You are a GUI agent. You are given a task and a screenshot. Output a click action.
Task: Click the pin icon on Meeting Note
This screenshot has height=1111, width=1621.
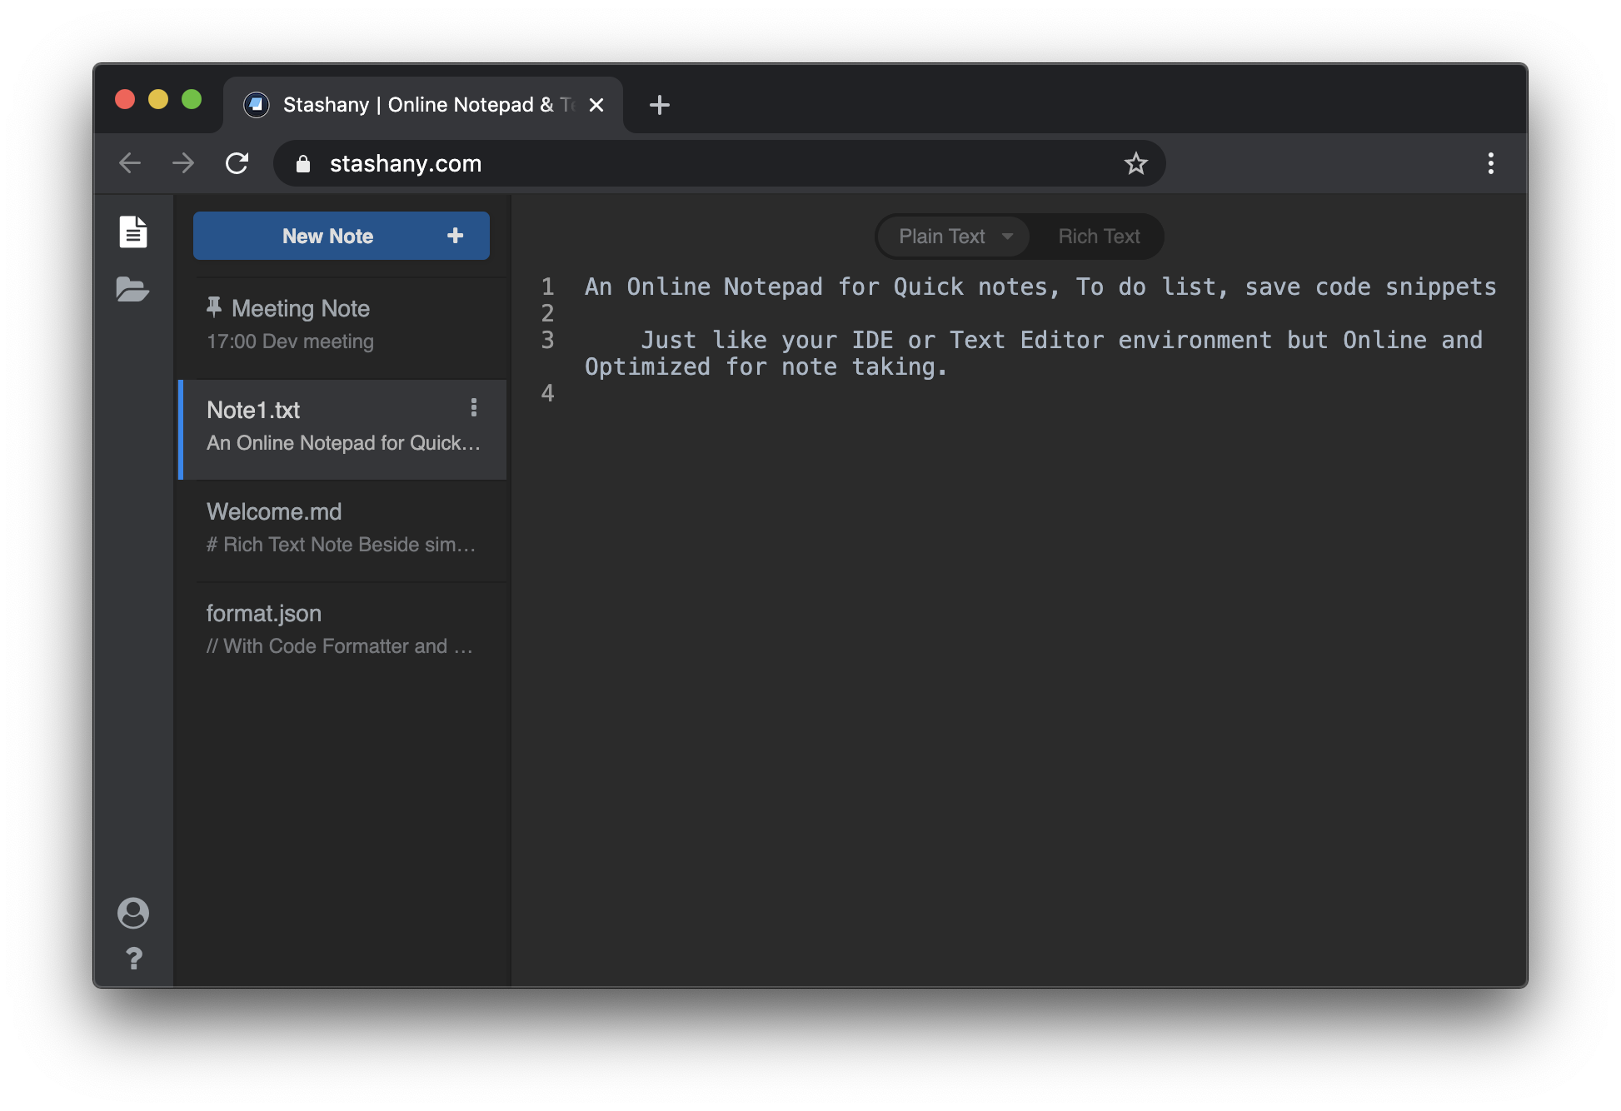[x=214, y=307]
